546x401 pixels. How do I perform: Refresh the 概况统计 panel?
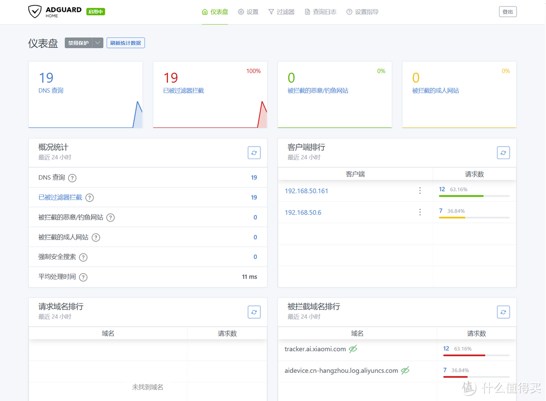[254, 153]
